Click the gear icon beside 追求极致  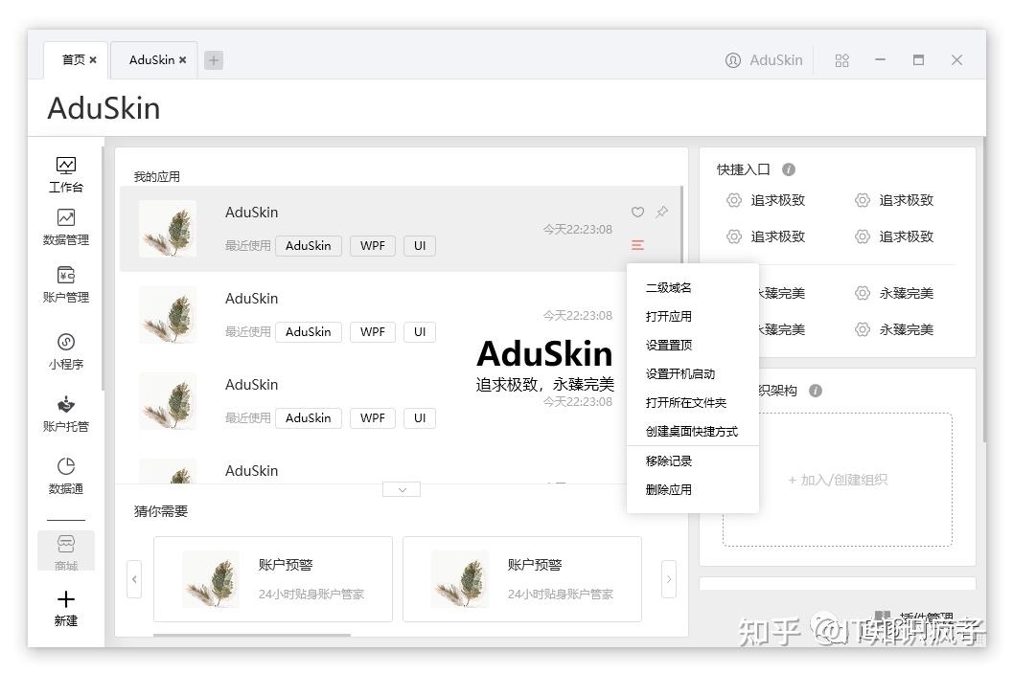(x=732, y=200)
